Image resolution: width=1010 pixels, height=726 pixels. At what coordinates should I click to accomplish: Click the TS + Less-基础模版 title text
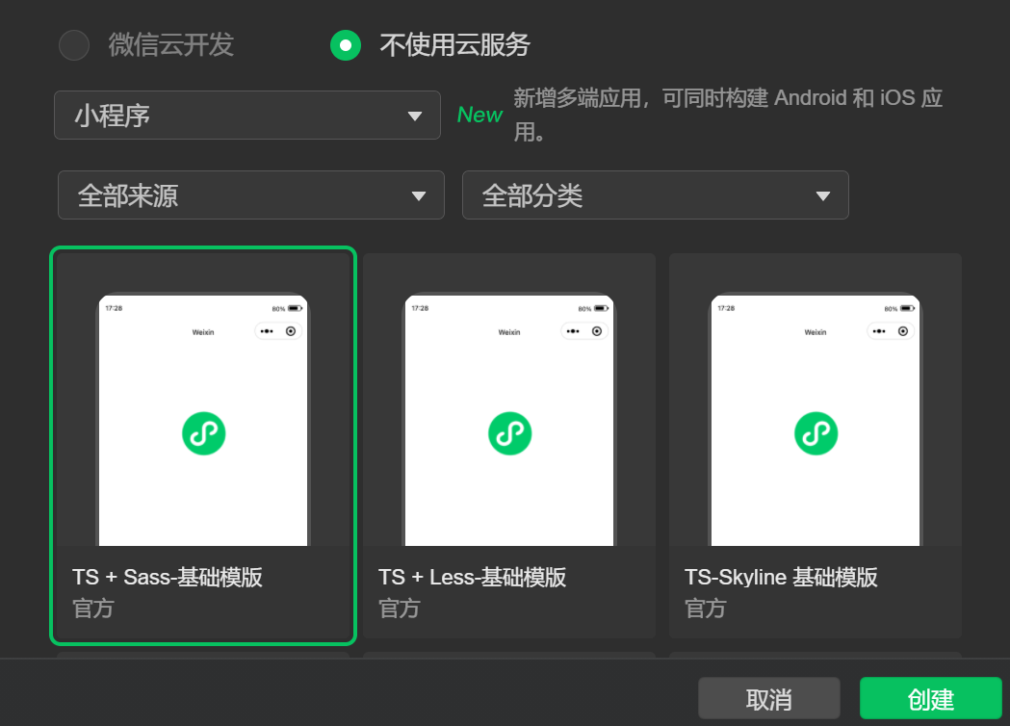coord(472,577)
